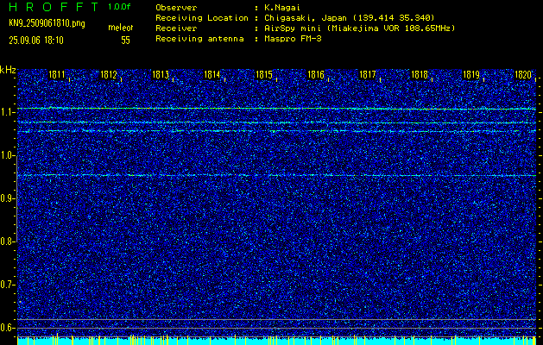Click the 1812 time marker
Screen dimensions: 543x345
pos(109,75)
